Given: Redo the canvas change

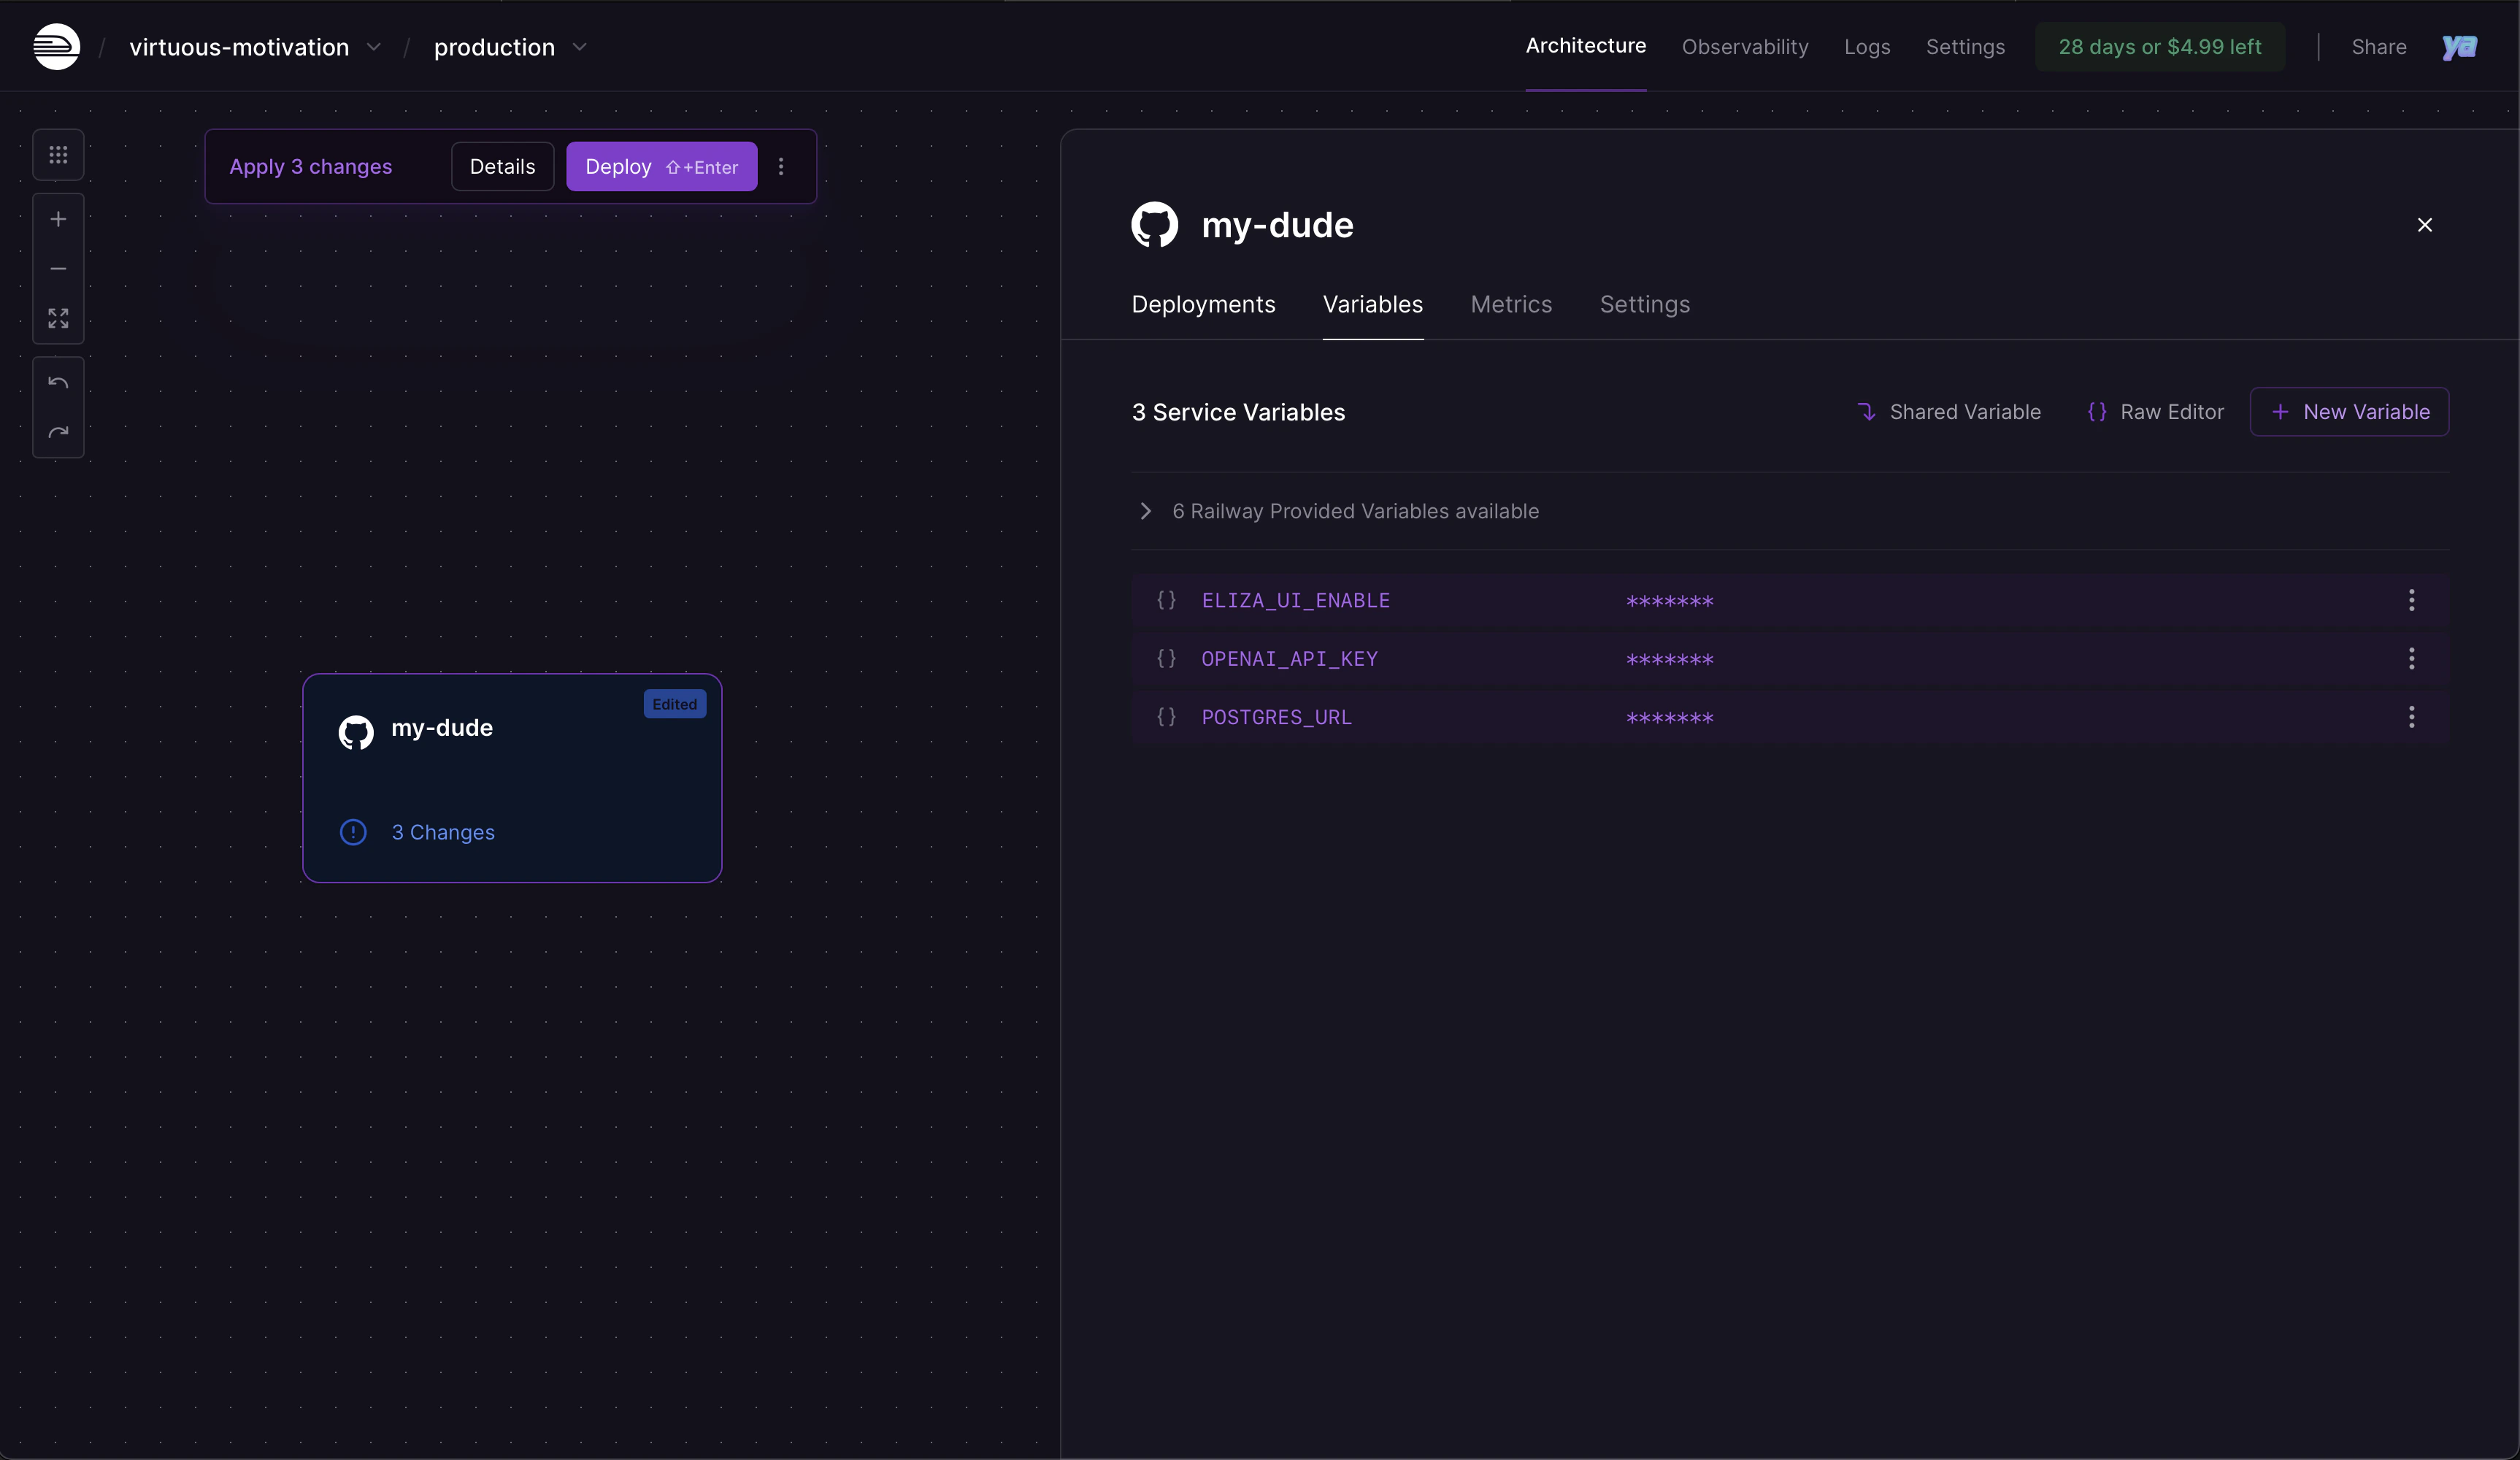Looking at the screenshot, I should (x=58, y=432).
